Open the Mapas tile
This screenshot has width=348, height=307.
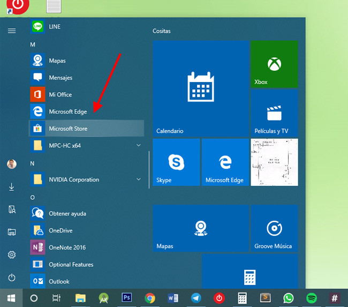pos(201,228)
